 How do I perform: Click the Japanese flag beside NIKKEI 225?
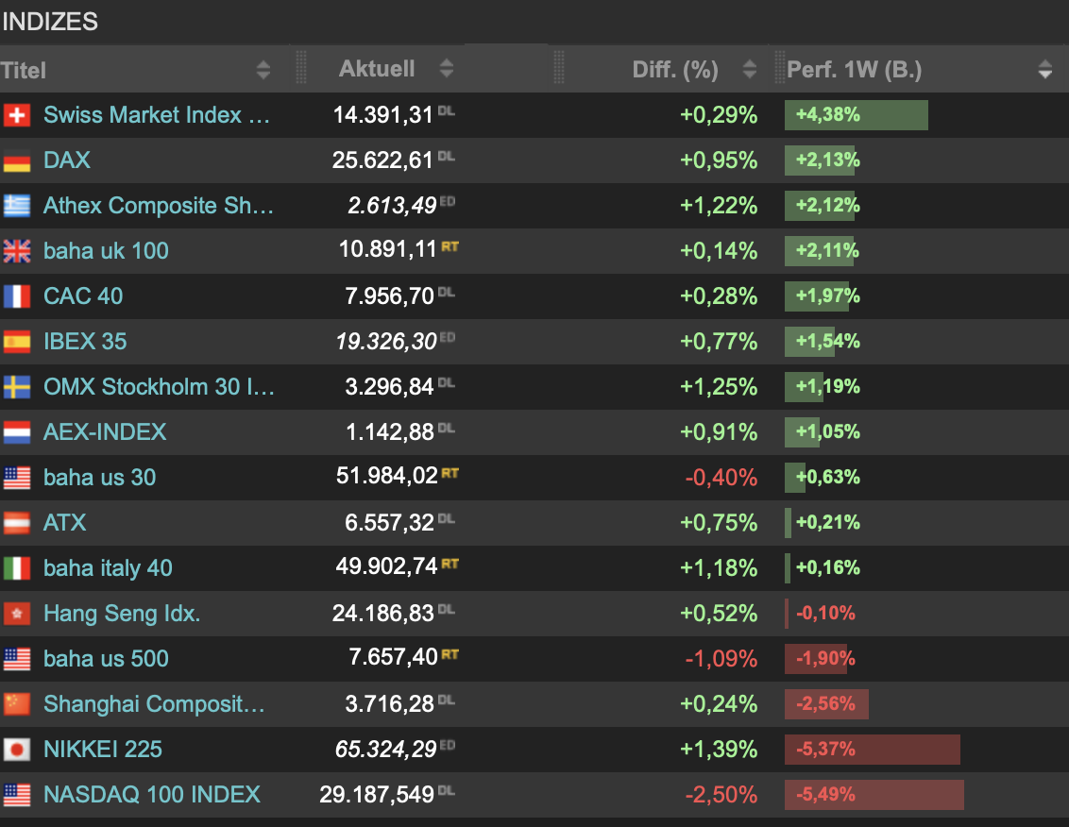(17, 750)
